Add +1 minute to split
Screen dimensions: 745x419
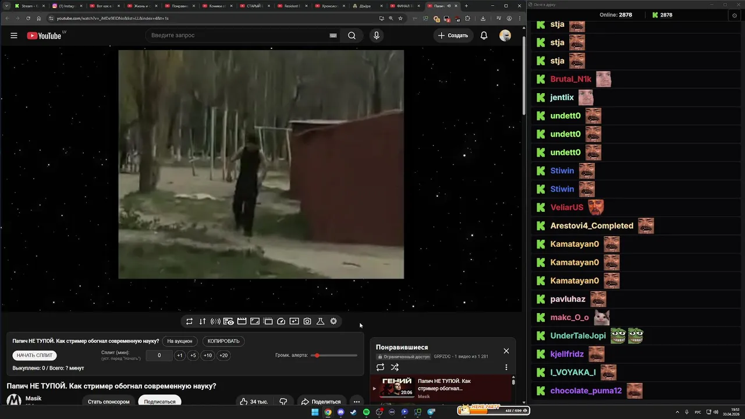click(x=180, y=356)
